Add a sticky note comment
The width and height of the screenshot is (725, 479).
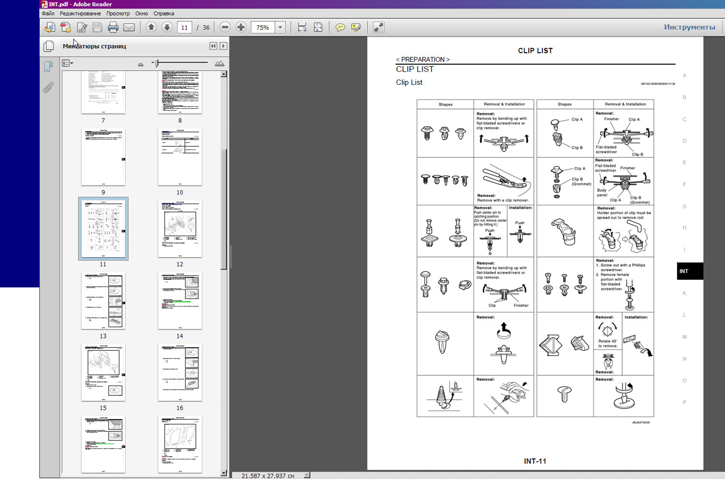pyautogui.click(x=340, y=28)
